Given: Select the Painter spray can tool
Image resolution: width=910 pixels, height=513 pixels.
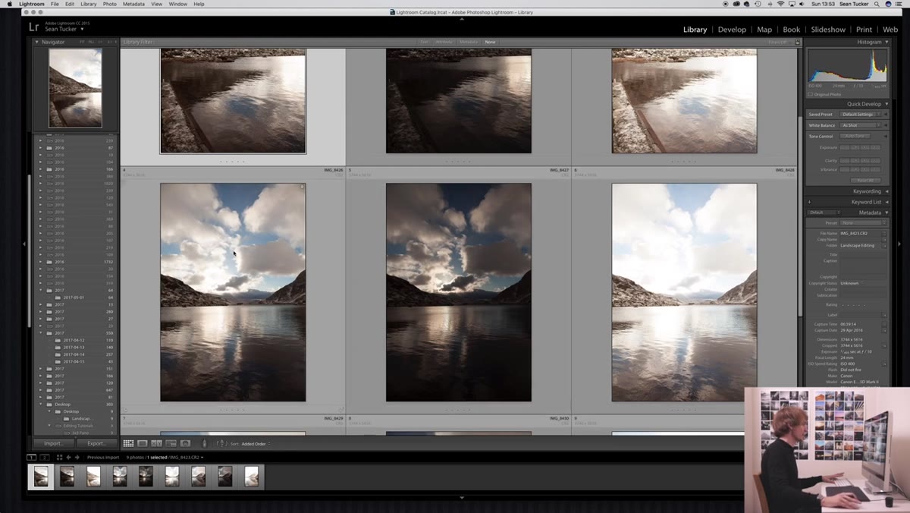Looking at the screenshot, I should coord(204,443).
